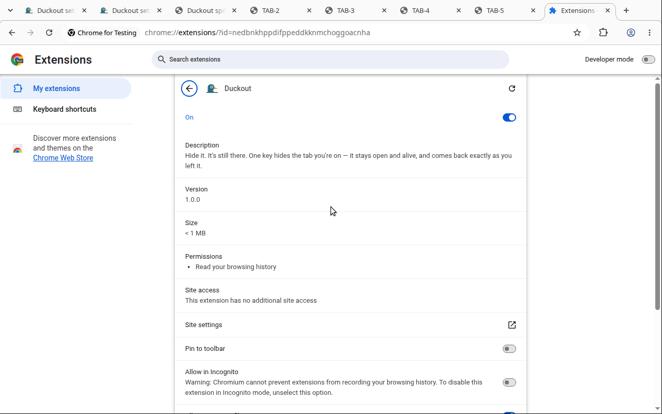This screenshot has width=662, height=414.
Task: Click Read your browsing history permission
Action: click(236, 267)
